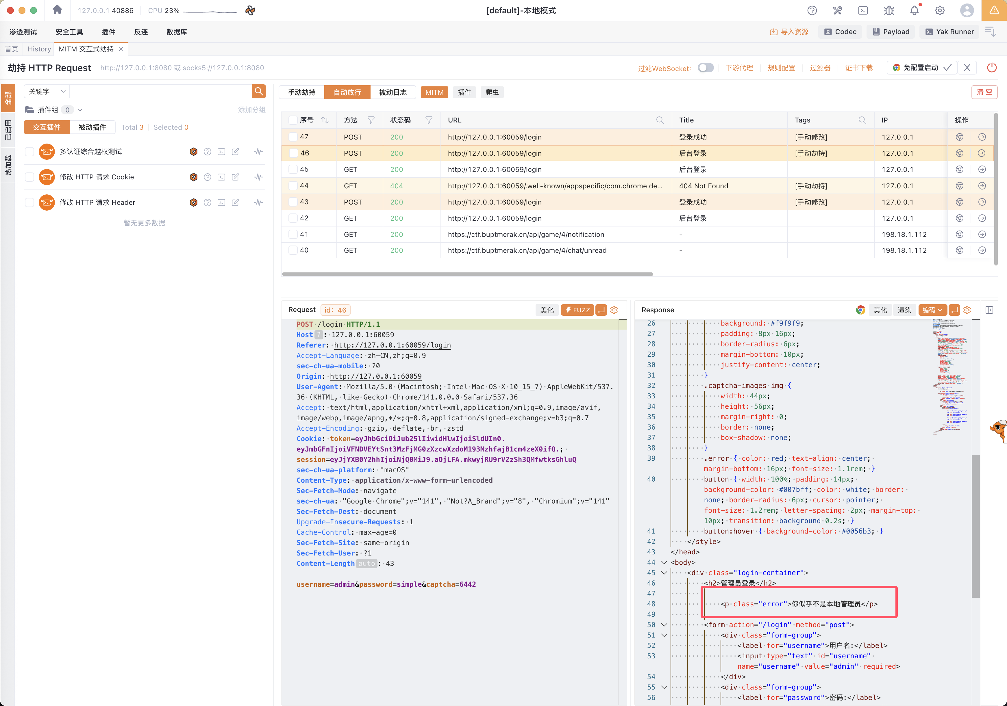This screenshot has width=1007, height=706.
Task: Open the notification bell icon
Action: point(915,10)
